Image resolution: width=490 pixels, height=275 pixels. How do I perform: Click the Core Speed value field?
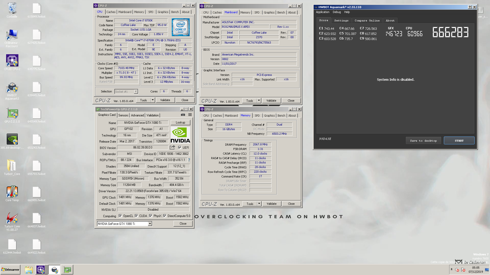(126, 68)
